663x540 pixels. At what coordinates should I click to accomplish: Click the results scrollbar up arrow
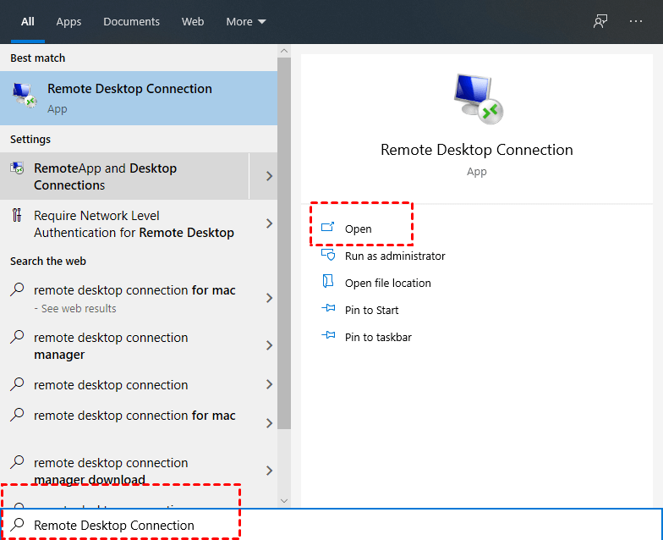pyautogui.click(x=284, y=51)
